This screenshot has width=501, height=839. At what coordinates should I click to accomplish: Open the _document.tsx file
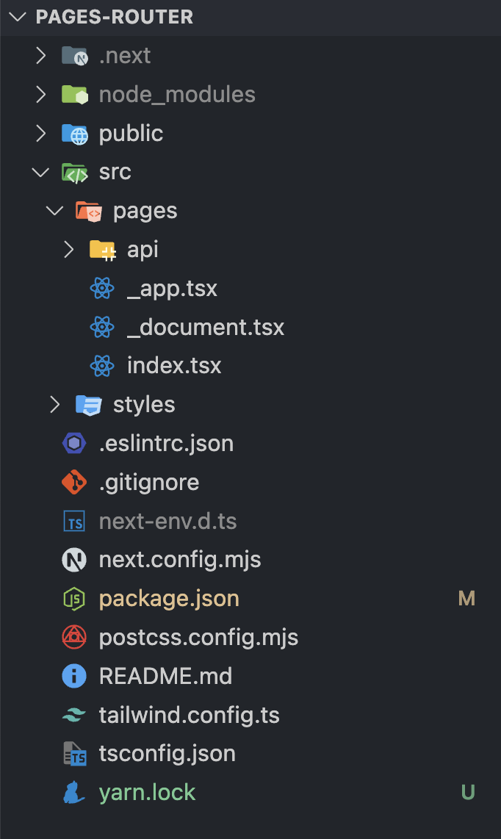coord(206,328)
